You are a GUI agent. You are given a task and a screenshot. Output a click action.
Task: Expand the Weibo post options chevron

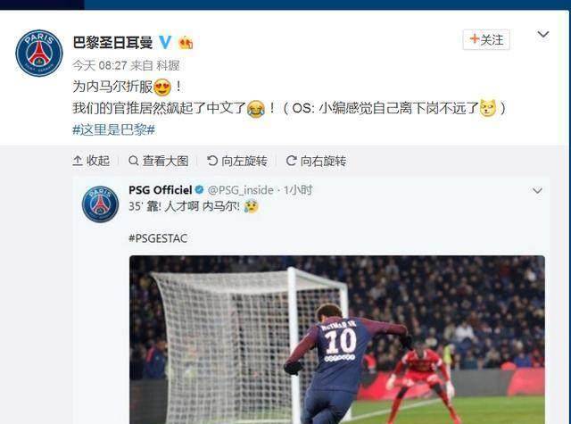coord(543,34)
